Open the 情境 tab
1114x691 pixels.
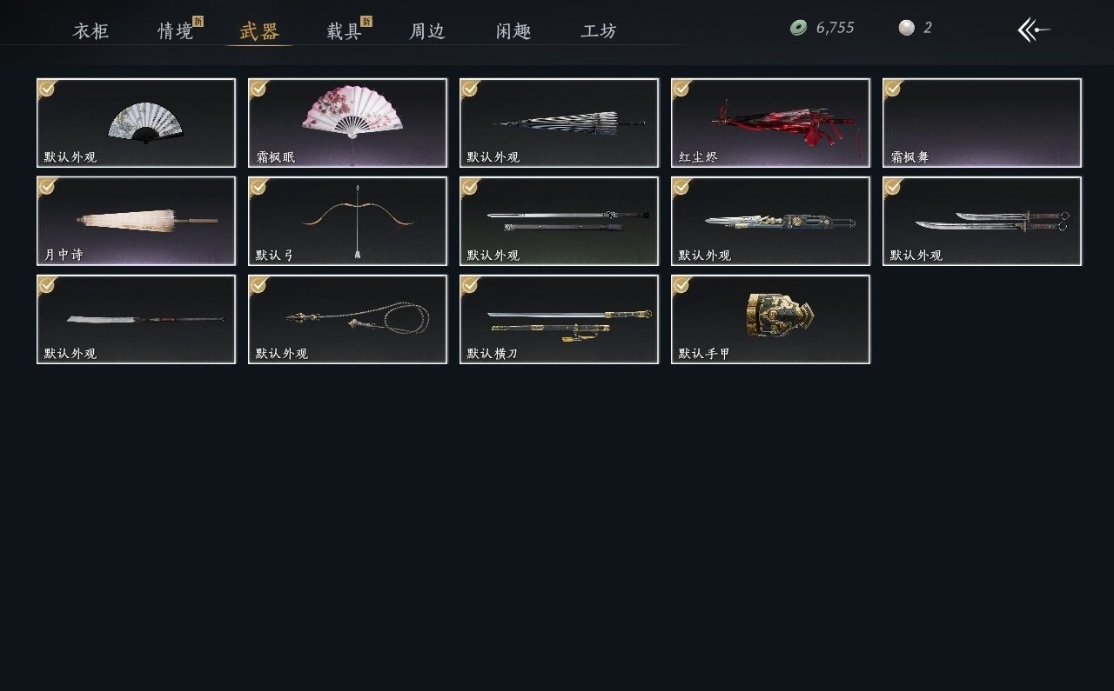[176, 31]
